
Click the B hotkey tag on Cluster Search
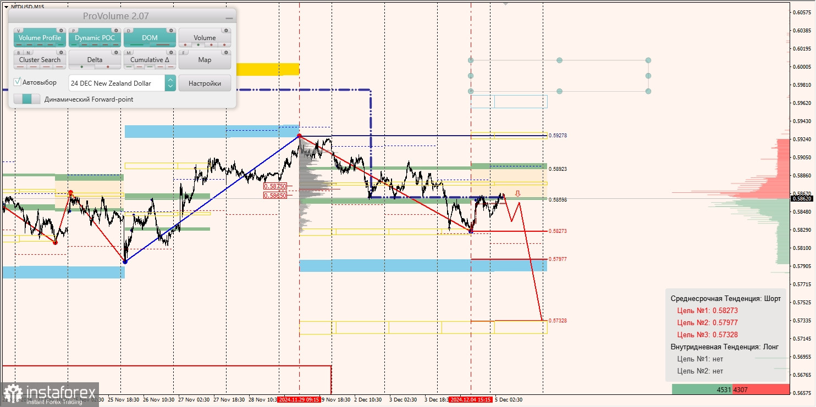coord(19,53)
